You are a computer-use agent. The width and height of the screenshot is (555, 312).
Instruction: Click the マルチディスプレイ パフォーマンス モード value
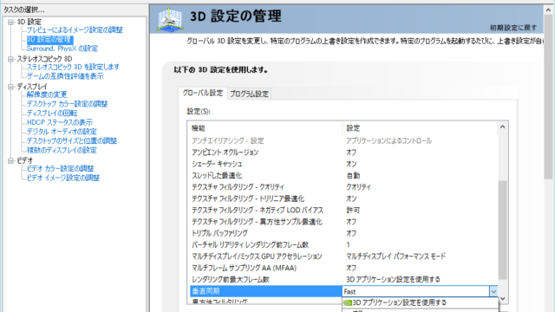pyautogui.click(x=395, y=257)
